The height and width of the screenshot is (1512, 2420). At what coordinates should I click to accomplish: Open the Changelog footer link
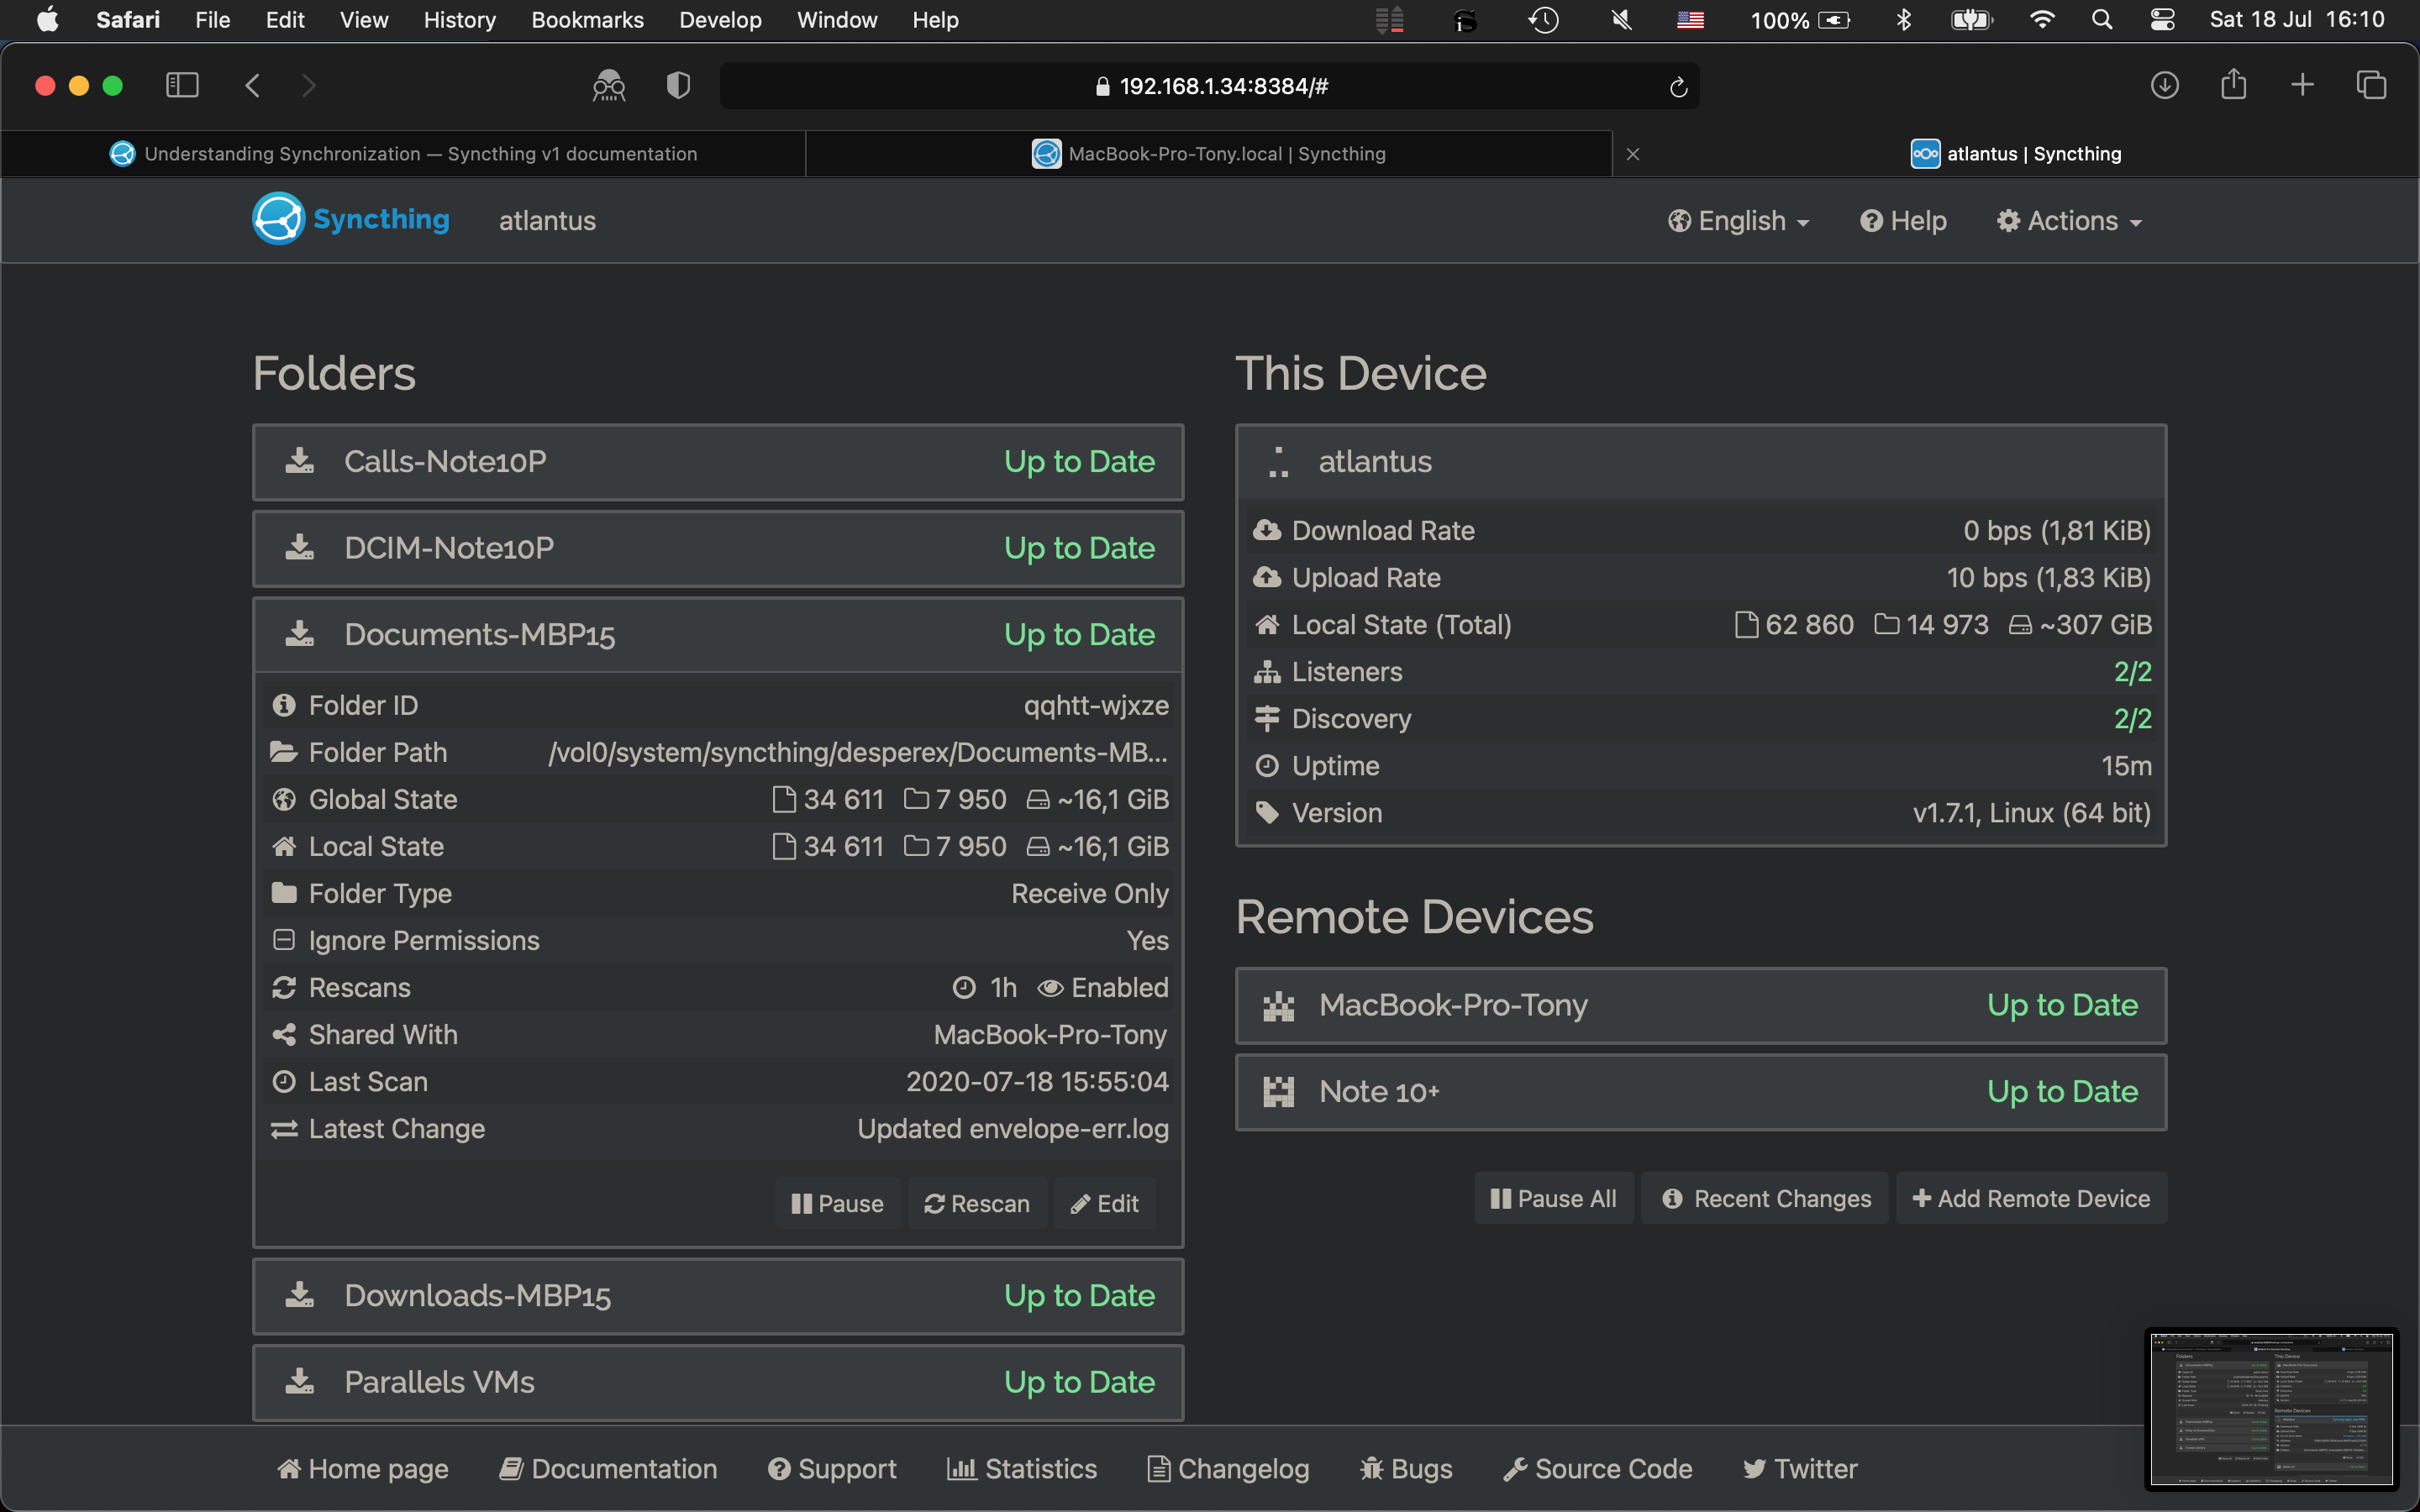coord(1228,1469)
